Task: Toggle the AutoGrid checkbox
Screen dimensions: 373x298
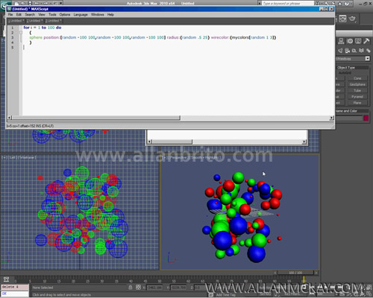Action: (345, 73)
